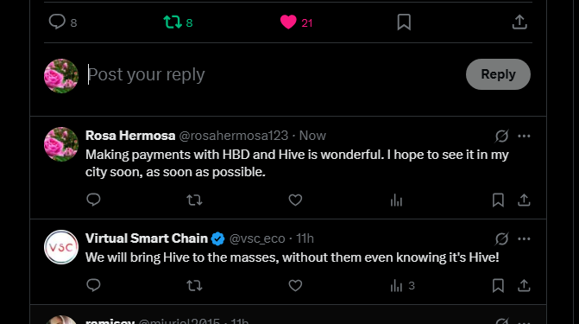Image resolution: width=579 pixels, height=324 pixels.
Task: Open more options on Rosa Hermosa reply
Action: [x=524, y=137]
